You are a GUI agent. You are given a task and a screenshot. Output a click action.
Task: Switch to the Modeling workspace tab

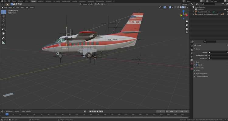coord(40,1)
